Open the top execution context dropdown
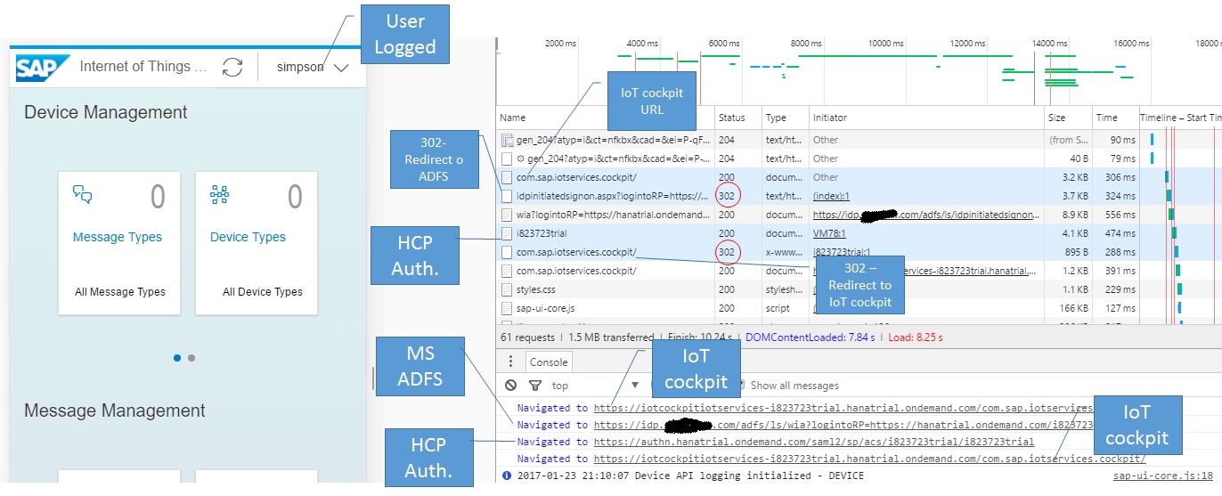1222x496 pixels. click(x=595, y=386)
